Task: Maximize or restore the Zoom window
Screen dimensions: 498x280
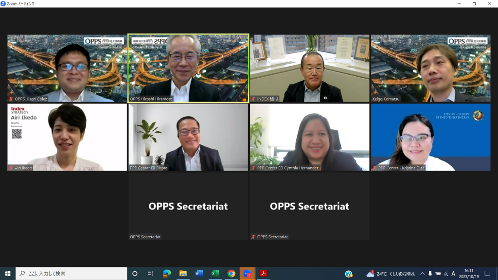Action: (474, 3)
